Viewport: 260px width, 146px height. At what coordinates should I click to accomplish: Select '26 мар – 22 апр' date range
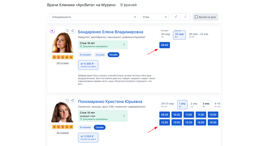coord(199,35)
